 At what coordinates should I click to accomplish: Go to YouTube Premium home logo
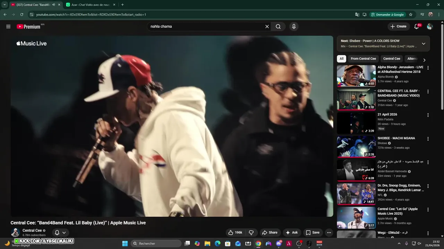coord(28,27)
